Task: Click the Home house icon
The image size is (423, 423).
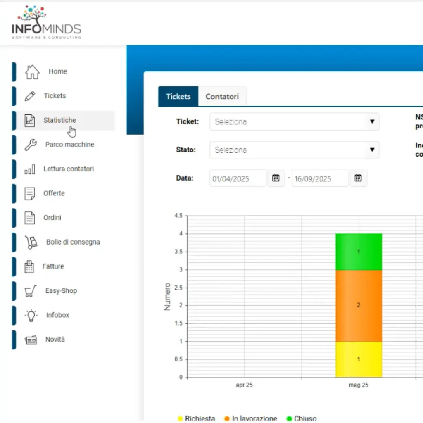Action: point(32,72)
